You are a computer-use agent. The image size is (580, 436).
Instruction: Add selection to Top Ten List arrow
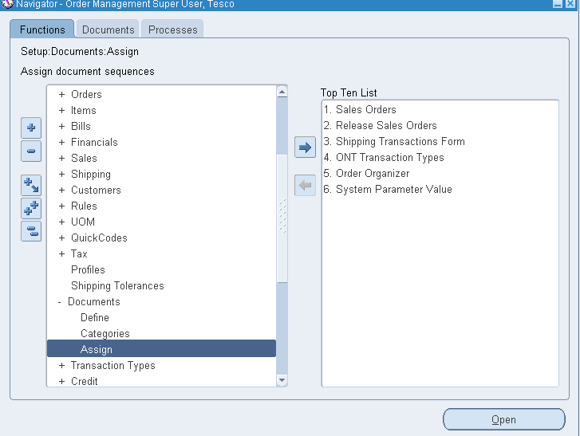tap(305, 147)
